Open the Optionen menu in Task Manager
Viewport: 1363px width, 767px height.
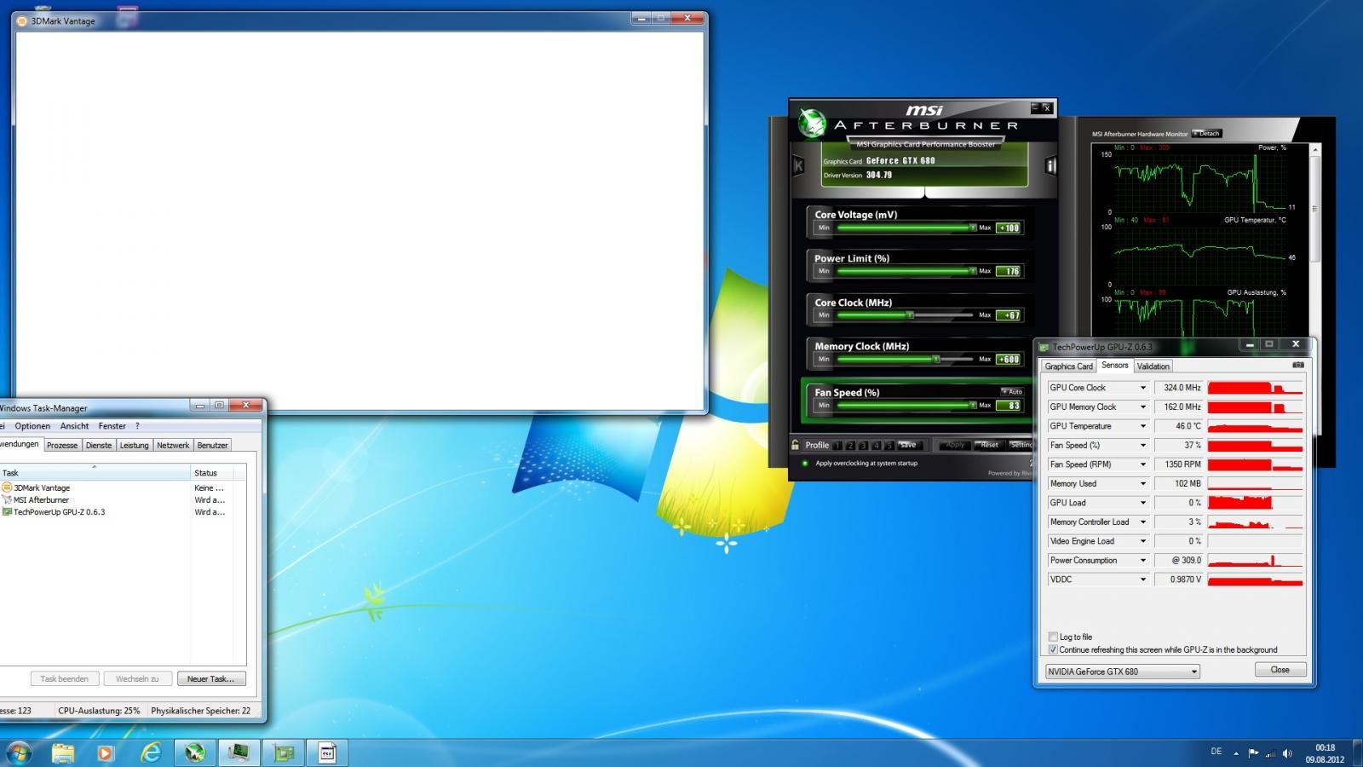pos(32,426)
